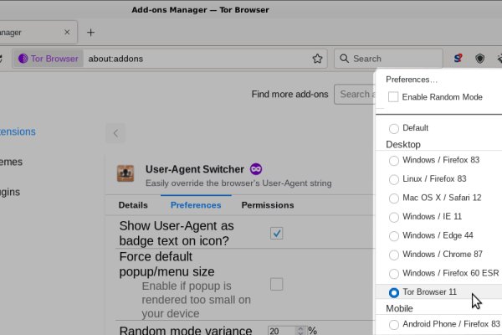
Task: Click the bookmark star in address bar
Action: (x=317, y=59)
